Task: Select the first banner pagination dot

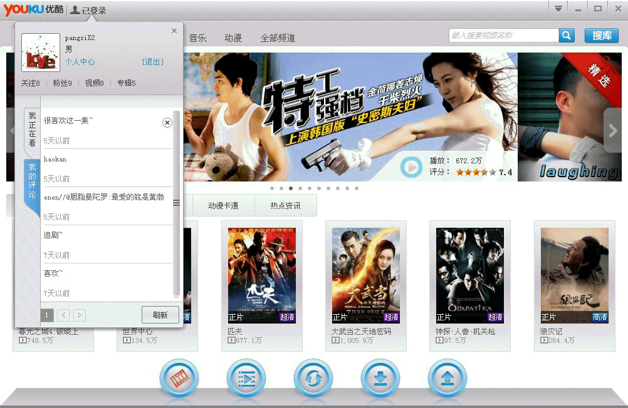Action: (272, 188)
